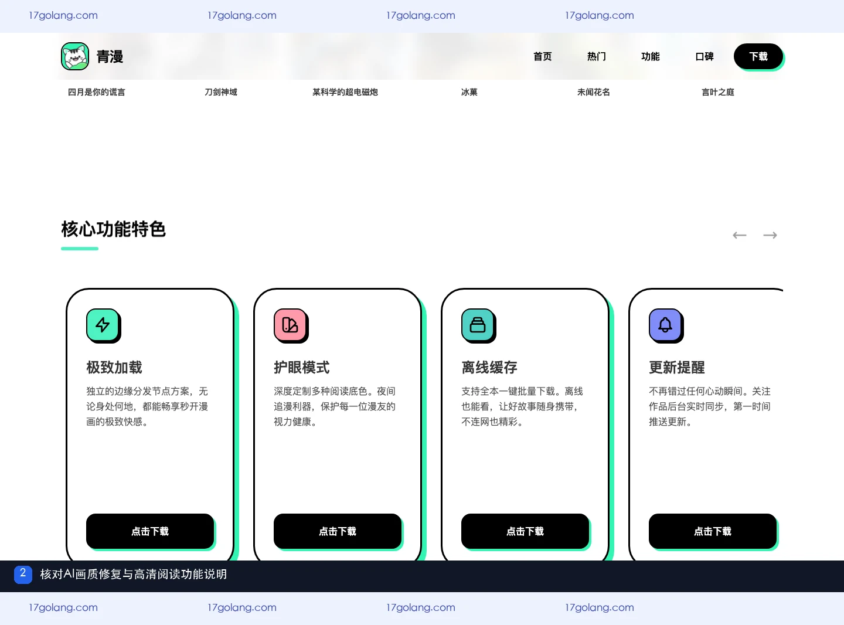Click the 极致加载 card title
This screenshot has height=625, width=844.
114,368
